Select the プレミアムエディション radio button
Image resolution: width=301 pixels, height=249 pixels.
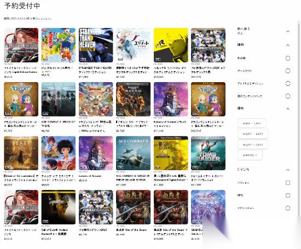point(287,84)
